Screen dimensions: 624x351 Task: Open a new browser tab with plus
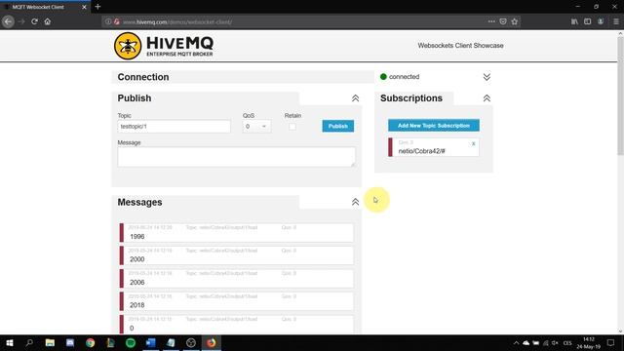pos(97,7)
